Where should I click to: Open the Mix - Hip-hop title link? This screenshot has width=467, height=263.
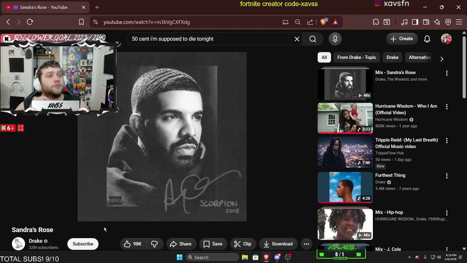point(389,212)
